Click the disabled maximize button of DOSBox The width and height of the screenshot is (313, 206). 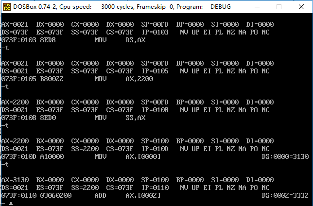279,7
